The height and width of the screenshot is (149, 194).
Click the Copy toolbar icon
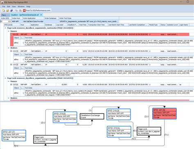point(16,10)
